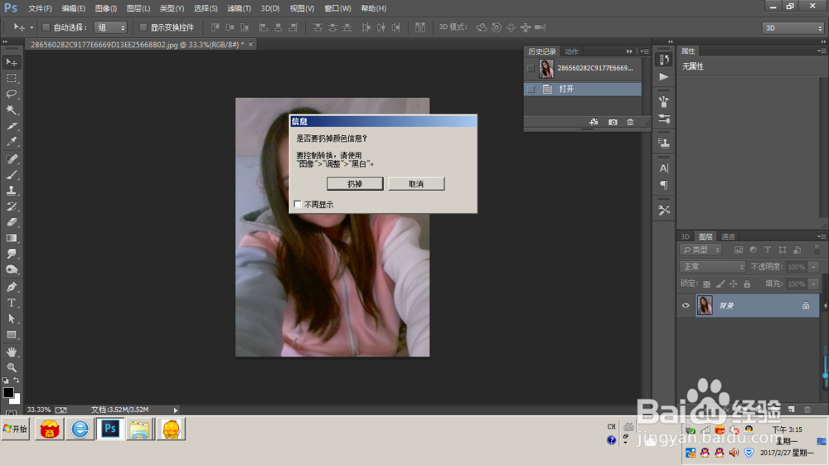Screen dimensions: 829x466
Task: Open the Paragraph panel icon
Action: [x=663, y=185]
